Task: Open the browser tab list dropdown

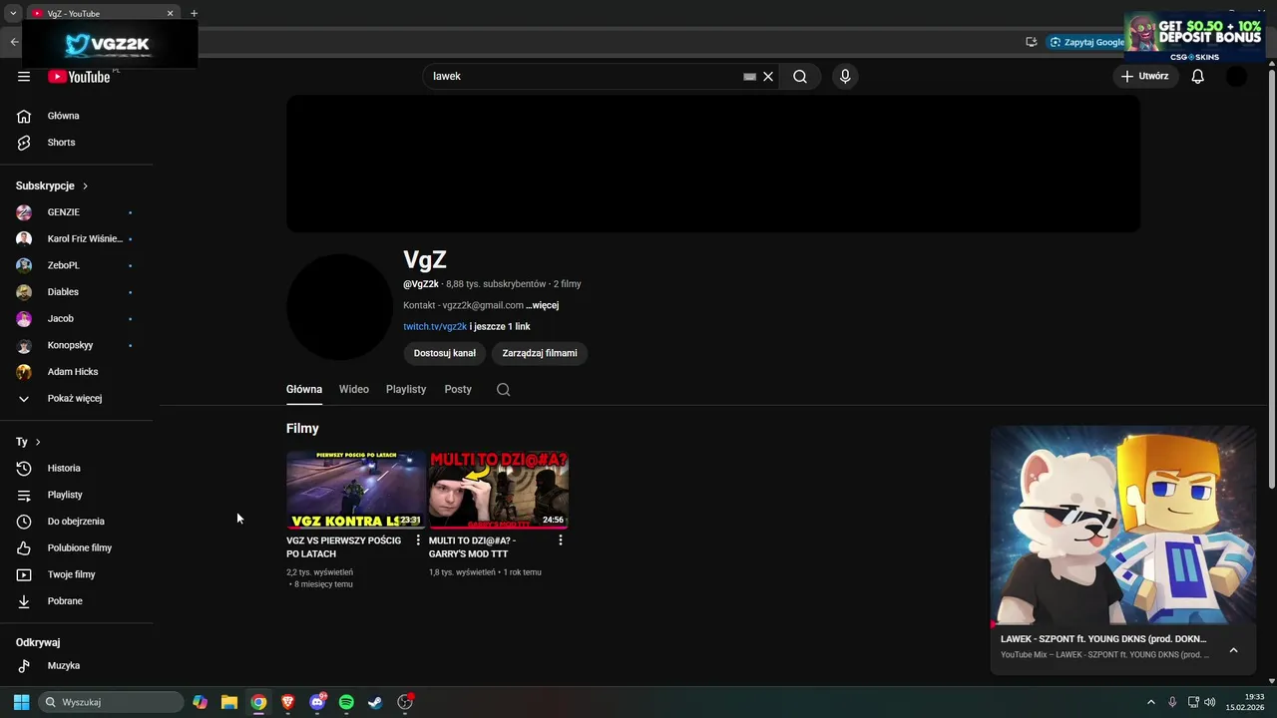Action: click(13, 13)
